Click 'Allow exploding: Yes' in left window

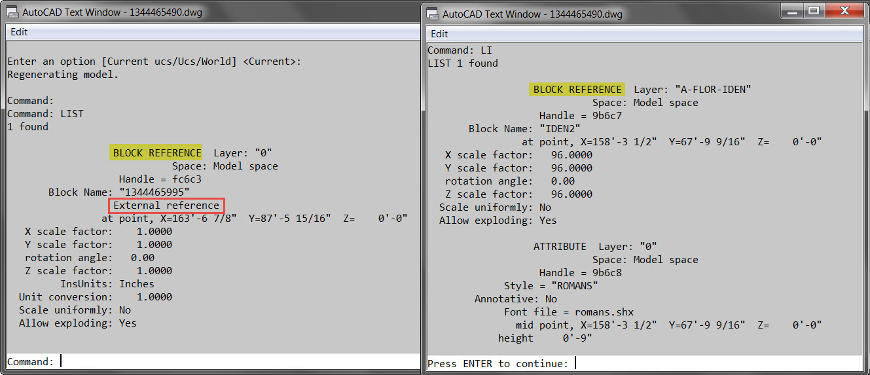pos(78,323)
